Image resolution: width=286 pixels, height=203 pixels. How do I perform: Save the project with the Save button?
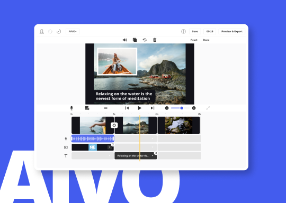tap(195, 32)
